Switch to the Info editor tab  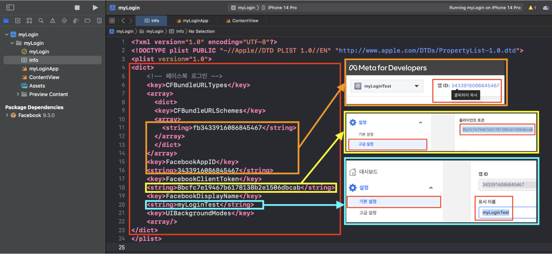tap(152, 21)
